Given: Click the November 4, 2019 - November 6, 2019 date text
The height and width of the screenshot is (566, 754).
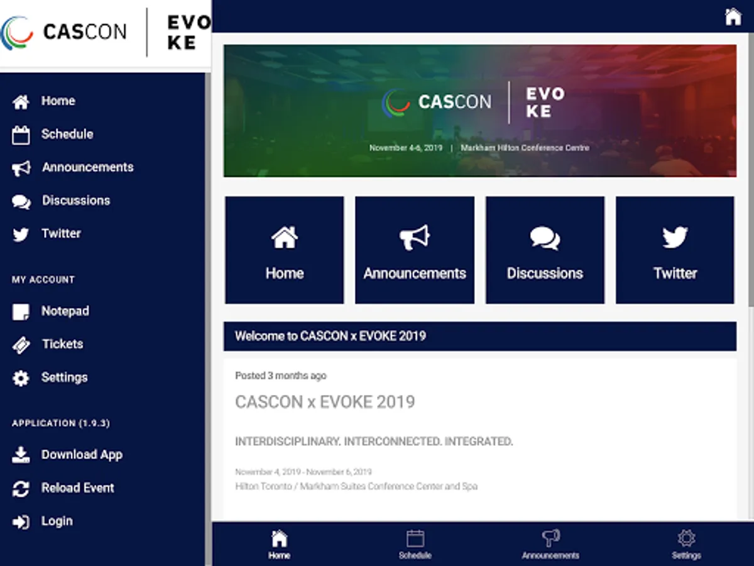Looking at the screenshot, I should (x=303, y=472).
